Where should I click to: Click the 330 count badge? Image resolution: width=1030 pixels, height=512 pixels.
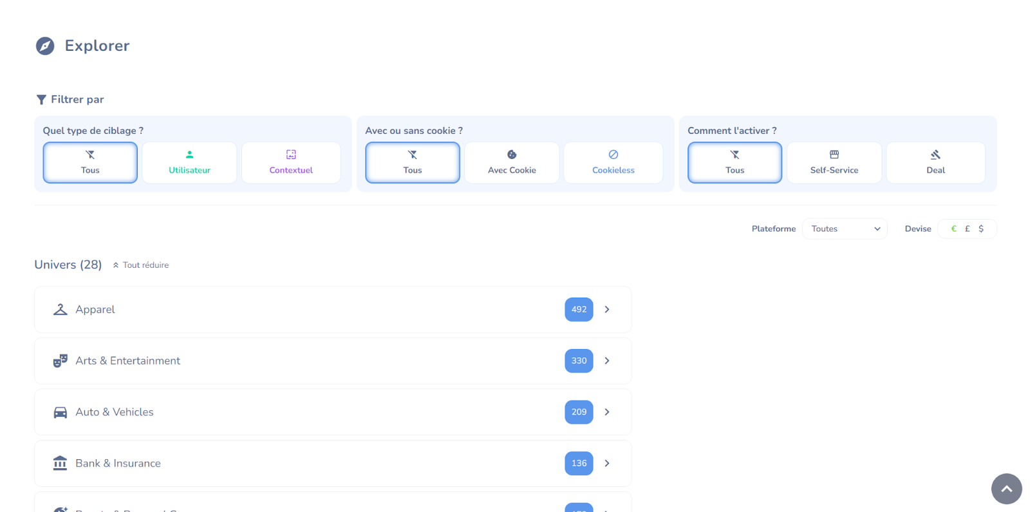point(579,361)
